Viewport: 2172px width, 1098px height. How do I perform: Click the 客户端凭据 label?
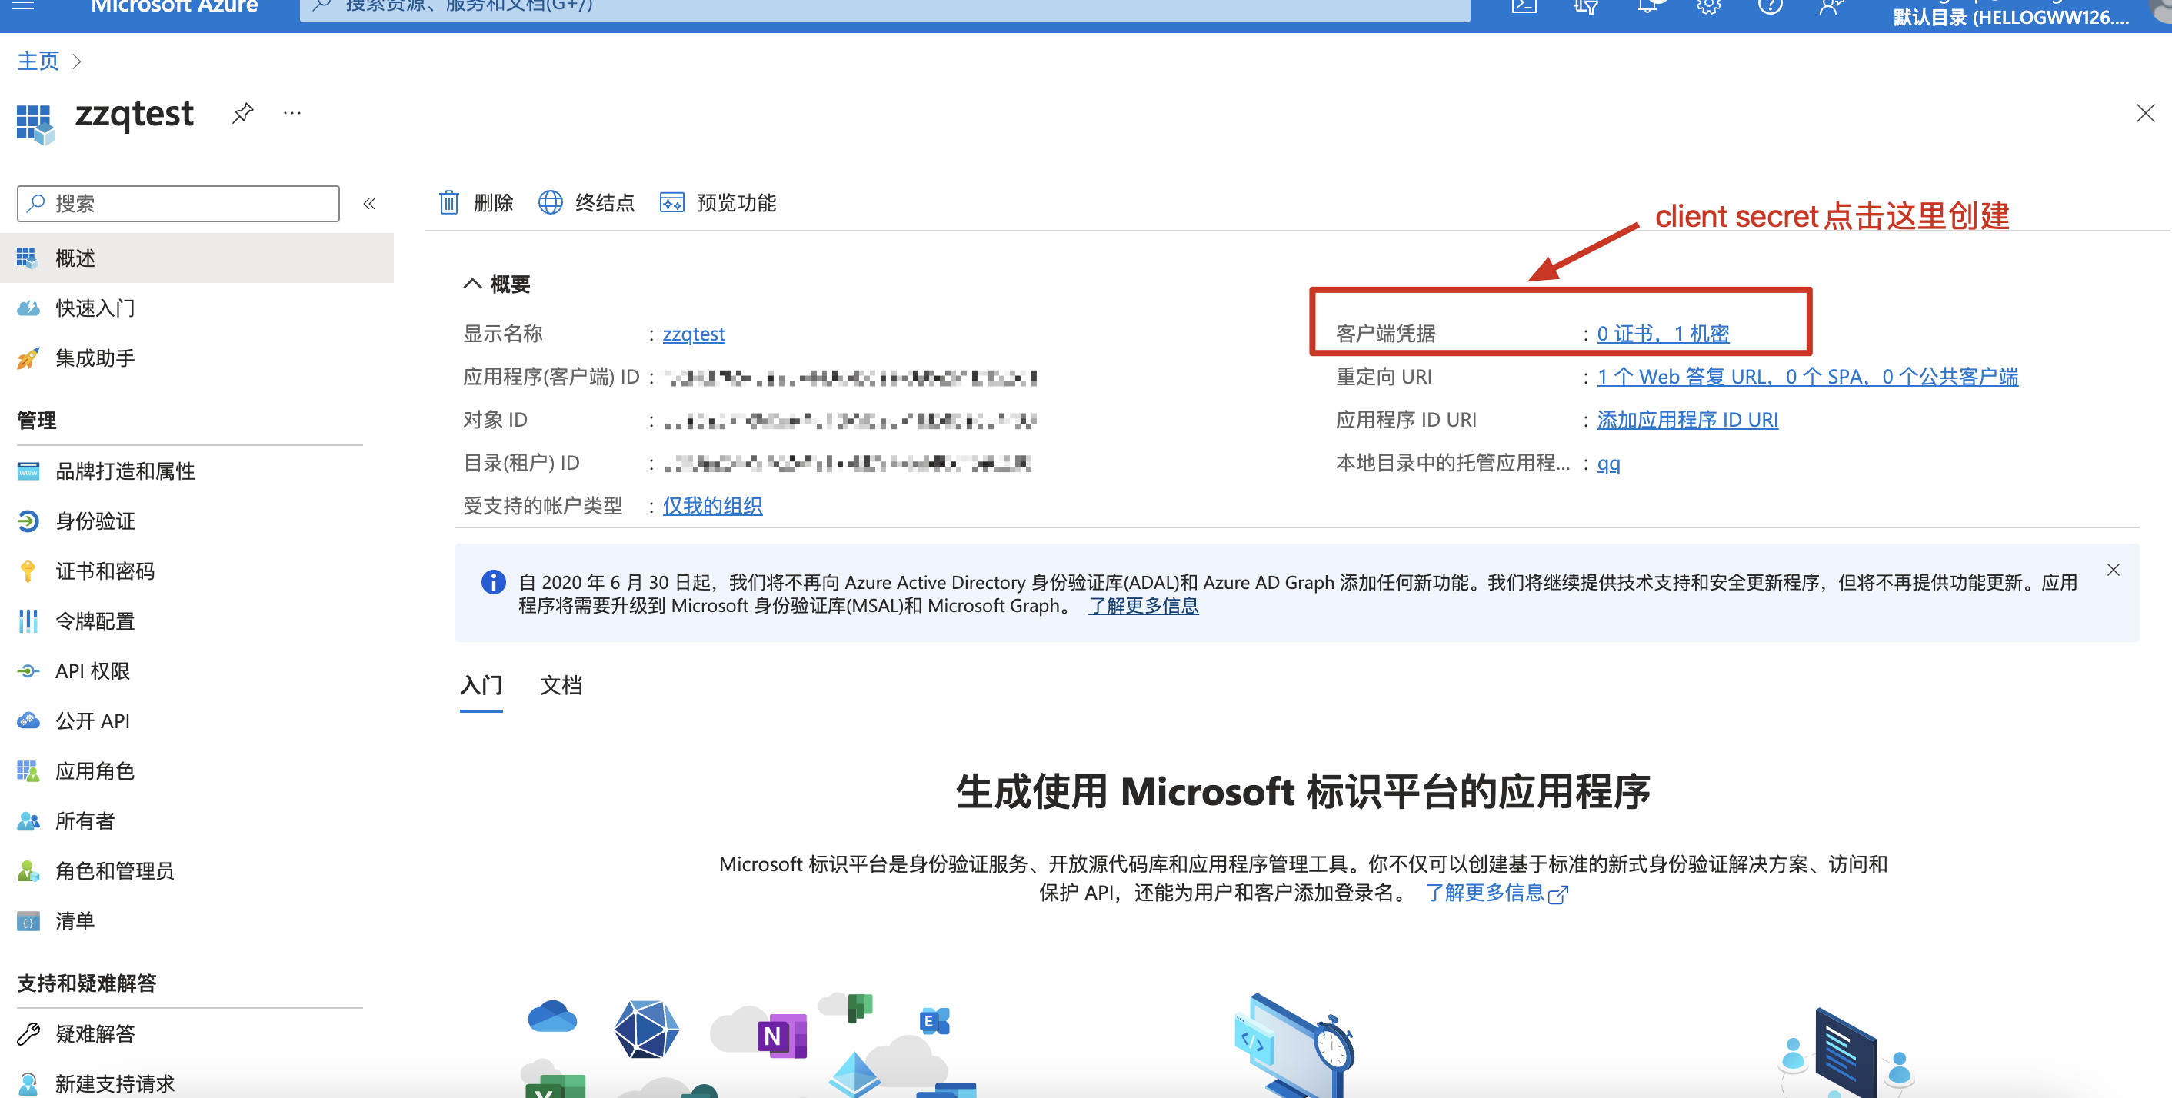coord(1385,333)
